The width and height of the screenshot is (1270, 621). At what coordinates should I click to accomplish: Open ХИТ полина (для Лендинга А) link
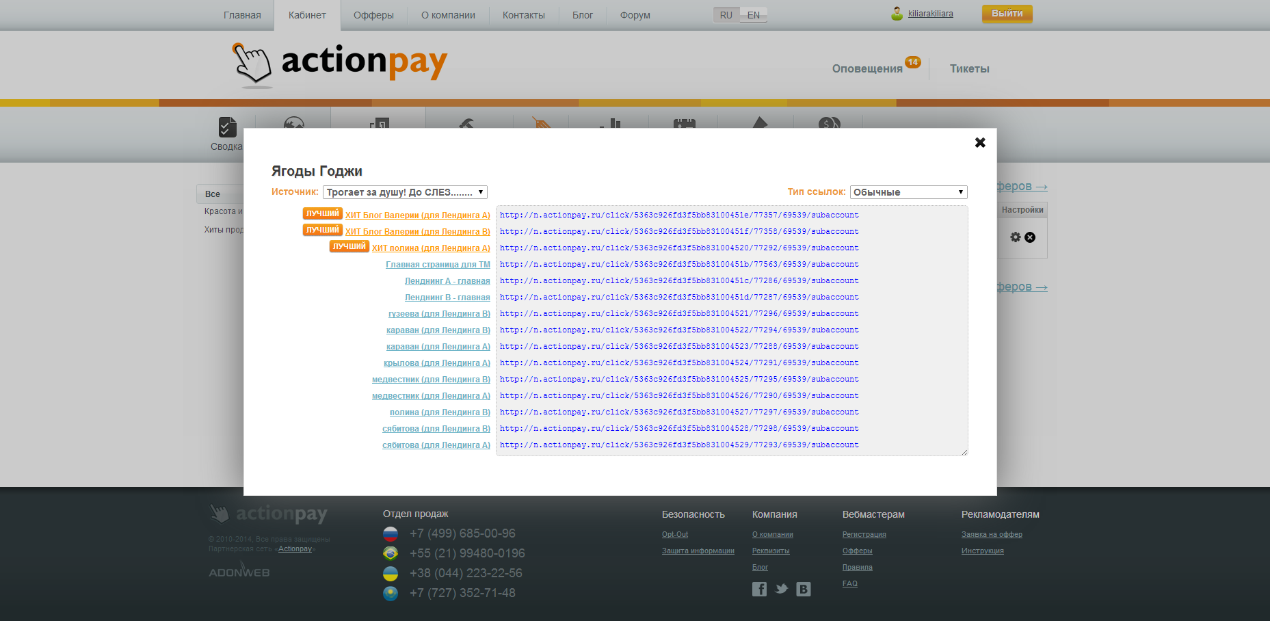click(x=431, y=248)
